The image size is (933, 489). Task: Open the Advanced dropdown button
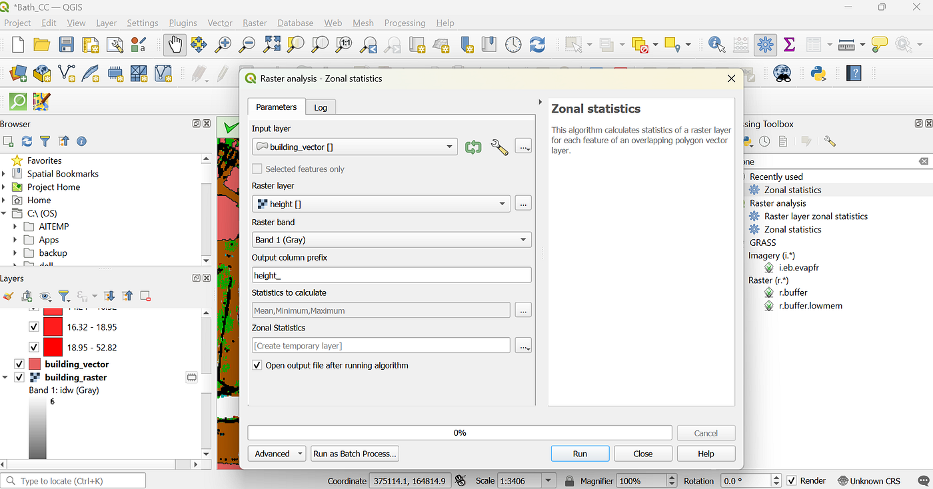point(277,454)
